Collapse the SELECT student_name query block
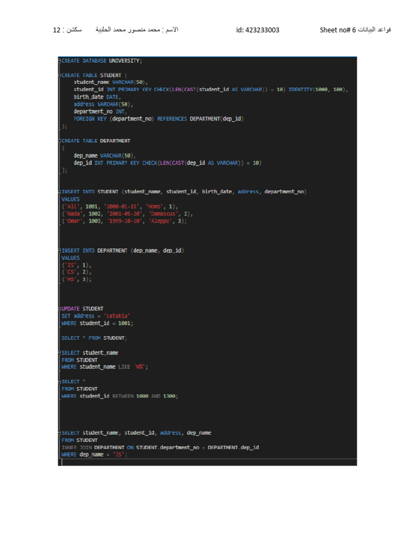The height and width of the screenshot is (553, 415). click(x=59, y=353)
